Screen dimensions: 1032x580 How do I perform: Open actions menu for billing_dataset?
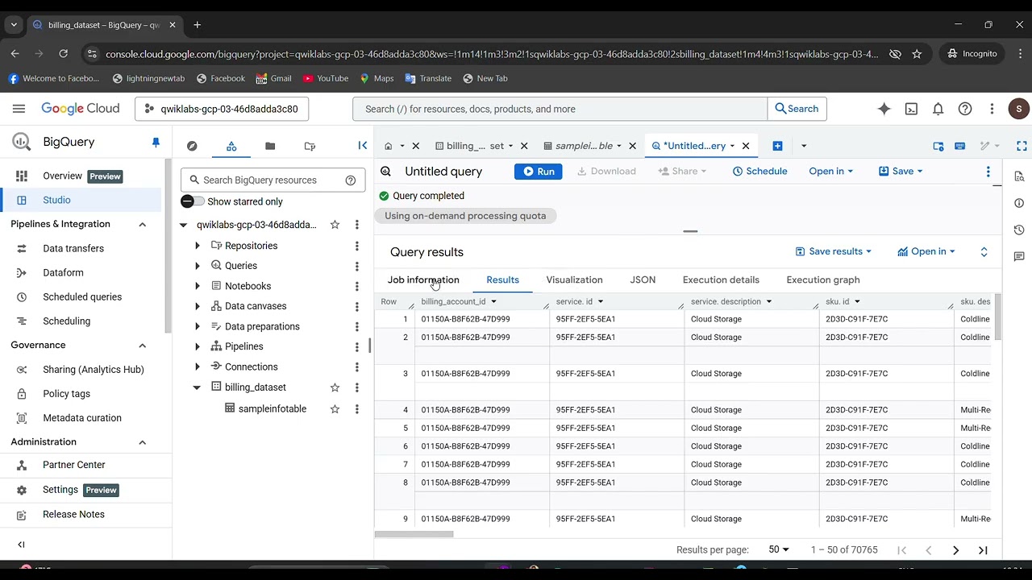pos(356,387)
